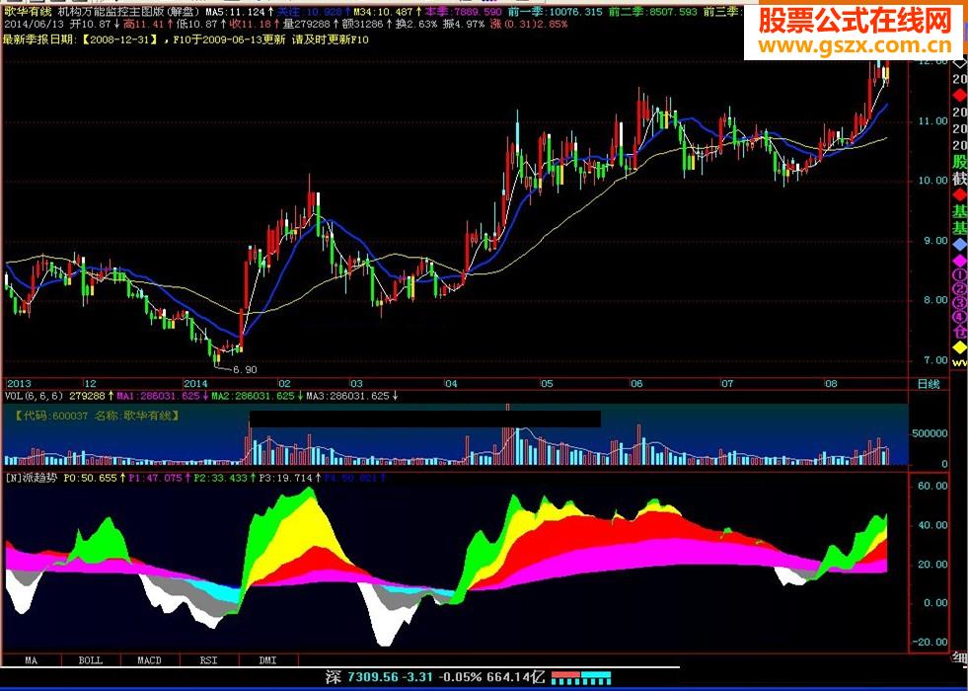Click the 06 month axis marker
Screen dimensions: 968x691
[636, 383]
